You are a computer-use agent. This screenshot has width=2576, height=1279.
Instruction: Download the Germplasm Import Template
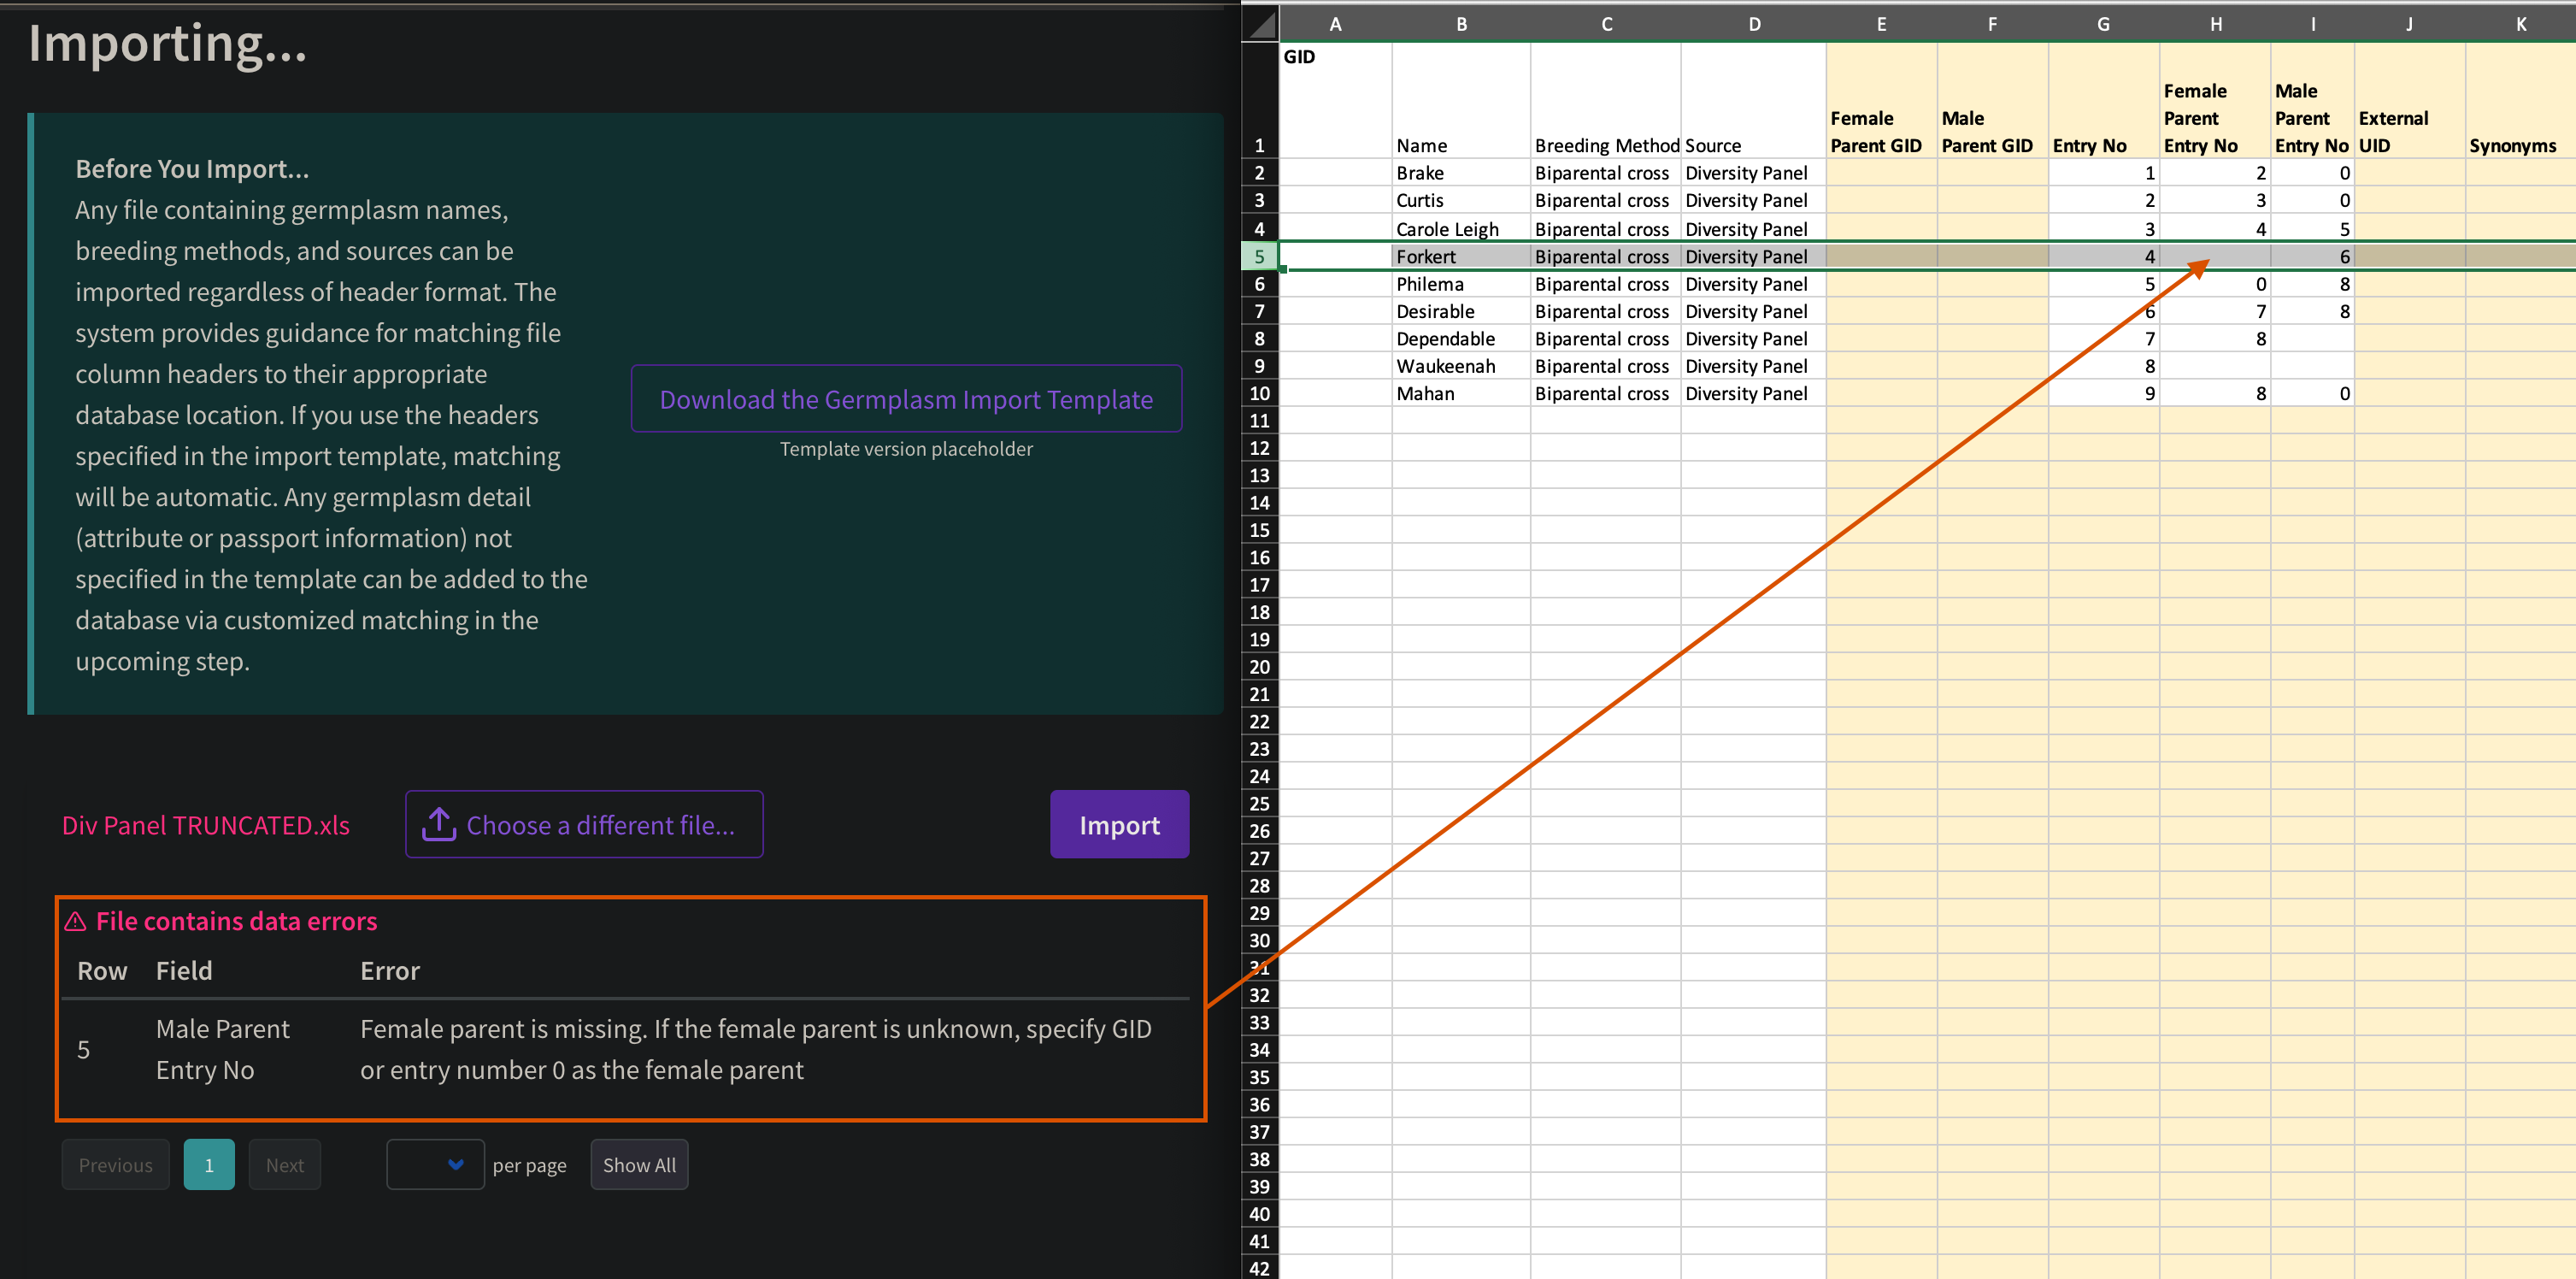(905, 399)
